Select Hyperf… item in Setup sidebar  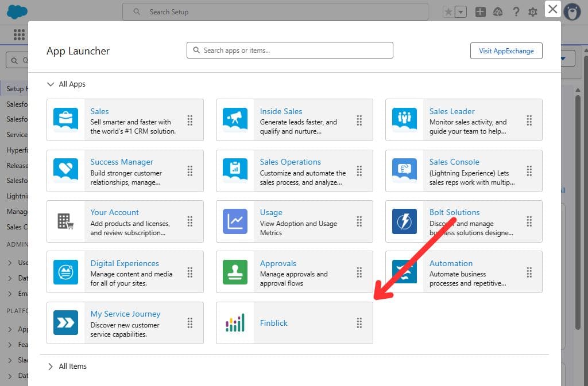pyautogui.click(x=17, y=150)
